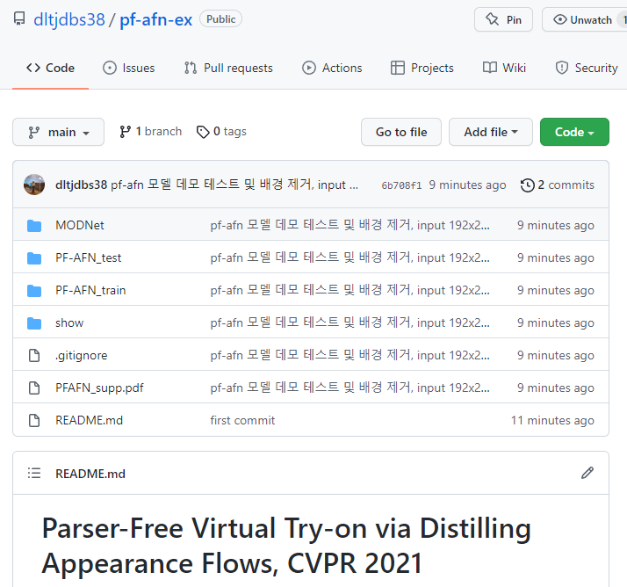Pin this repository with the Pin button
The image size is (627, 587).
click(503, 19)
